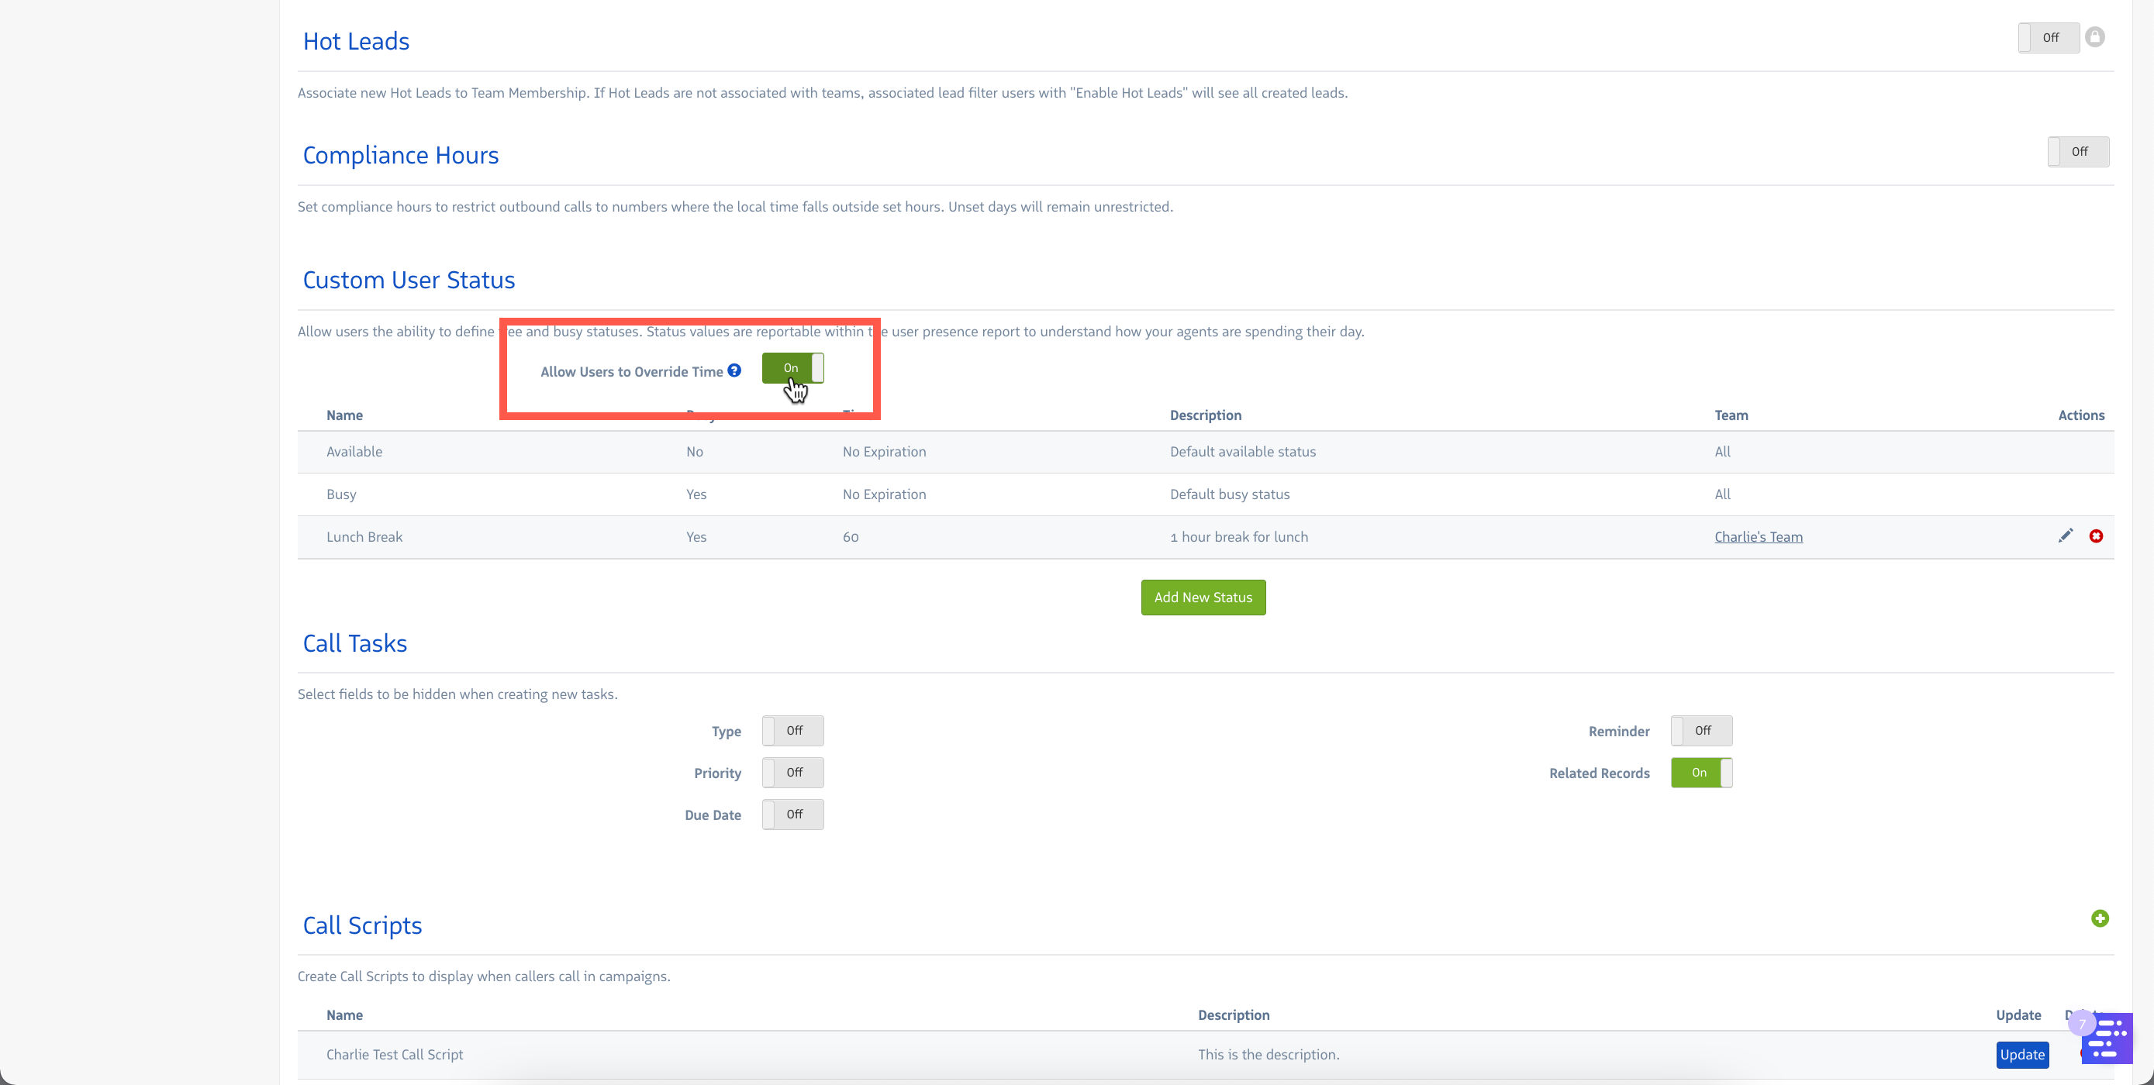Click the Add New Status button

[x=1203, y=597]
